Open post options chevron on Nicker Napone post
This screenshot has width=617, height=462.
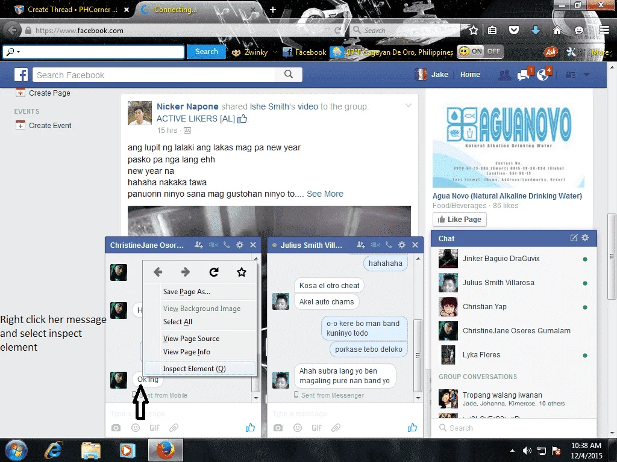409,105
